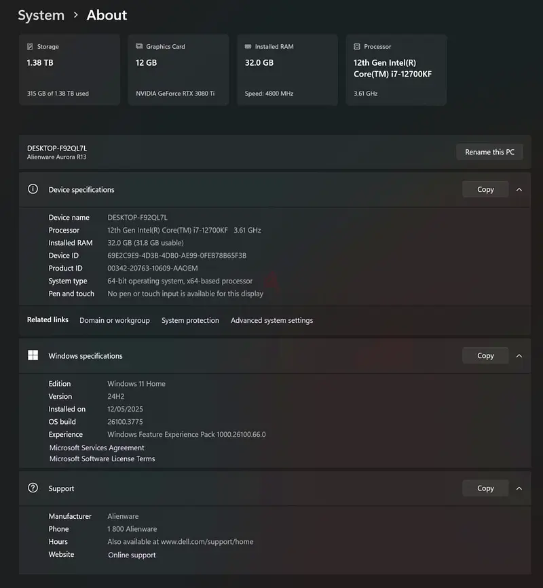The image size is (543, 588).
Task: Click the Graphics Card icon
Action: [139, 46]
